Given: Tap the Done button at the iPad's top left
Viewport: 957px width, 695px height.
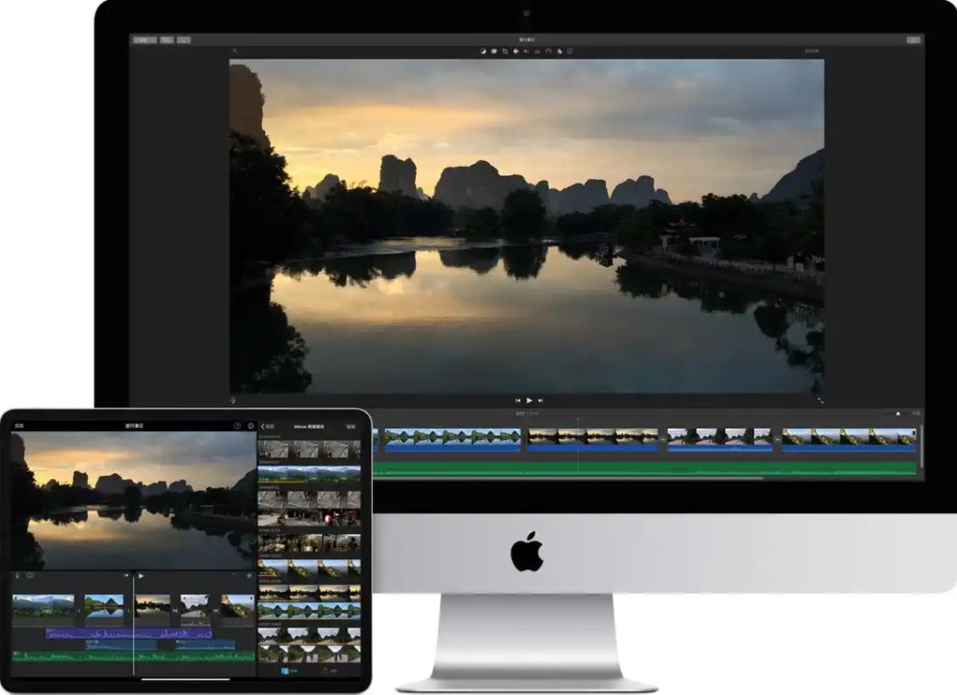Looking at the screenshot, I should (x=19, y=426).
